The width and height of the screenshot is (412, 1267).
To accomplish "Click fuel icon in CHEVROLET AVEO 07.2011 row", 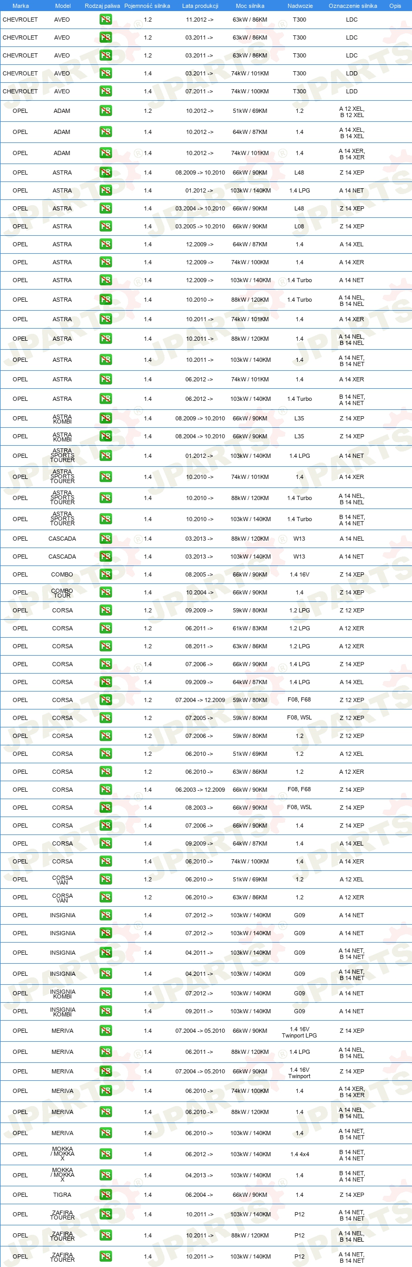I will tap(105, 91).
